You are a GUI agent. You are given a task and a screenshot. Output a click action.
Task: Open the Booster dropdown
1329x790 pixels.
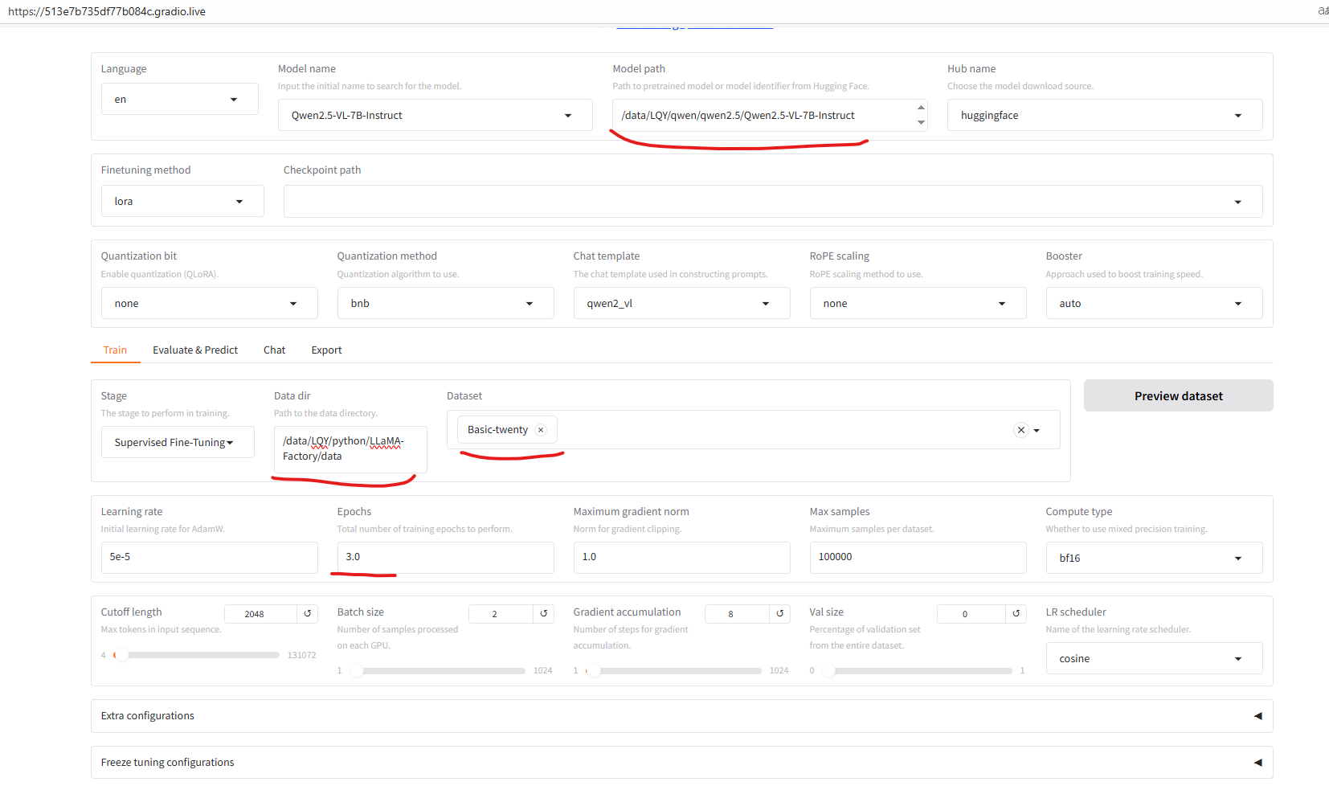[x=1154, y=303]
